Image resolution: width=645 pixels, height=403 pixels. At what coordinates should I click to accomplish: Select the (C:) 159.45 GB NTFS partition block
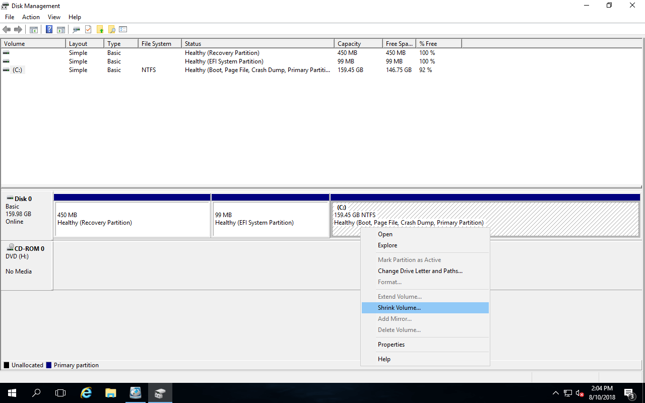point(485,216)
